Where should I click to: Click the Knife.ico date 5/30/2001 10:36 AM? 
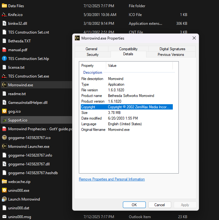[x=100, y=14]
